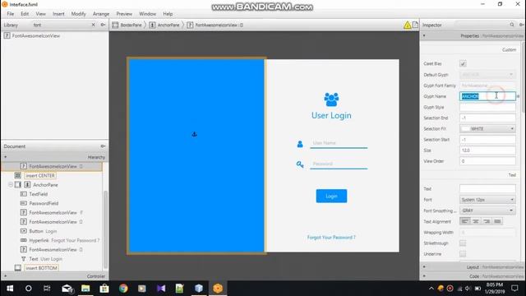The image size is (526, 296).
Task: Click the anchor glyph on the blue pane
Action: (x=194, y=134)
